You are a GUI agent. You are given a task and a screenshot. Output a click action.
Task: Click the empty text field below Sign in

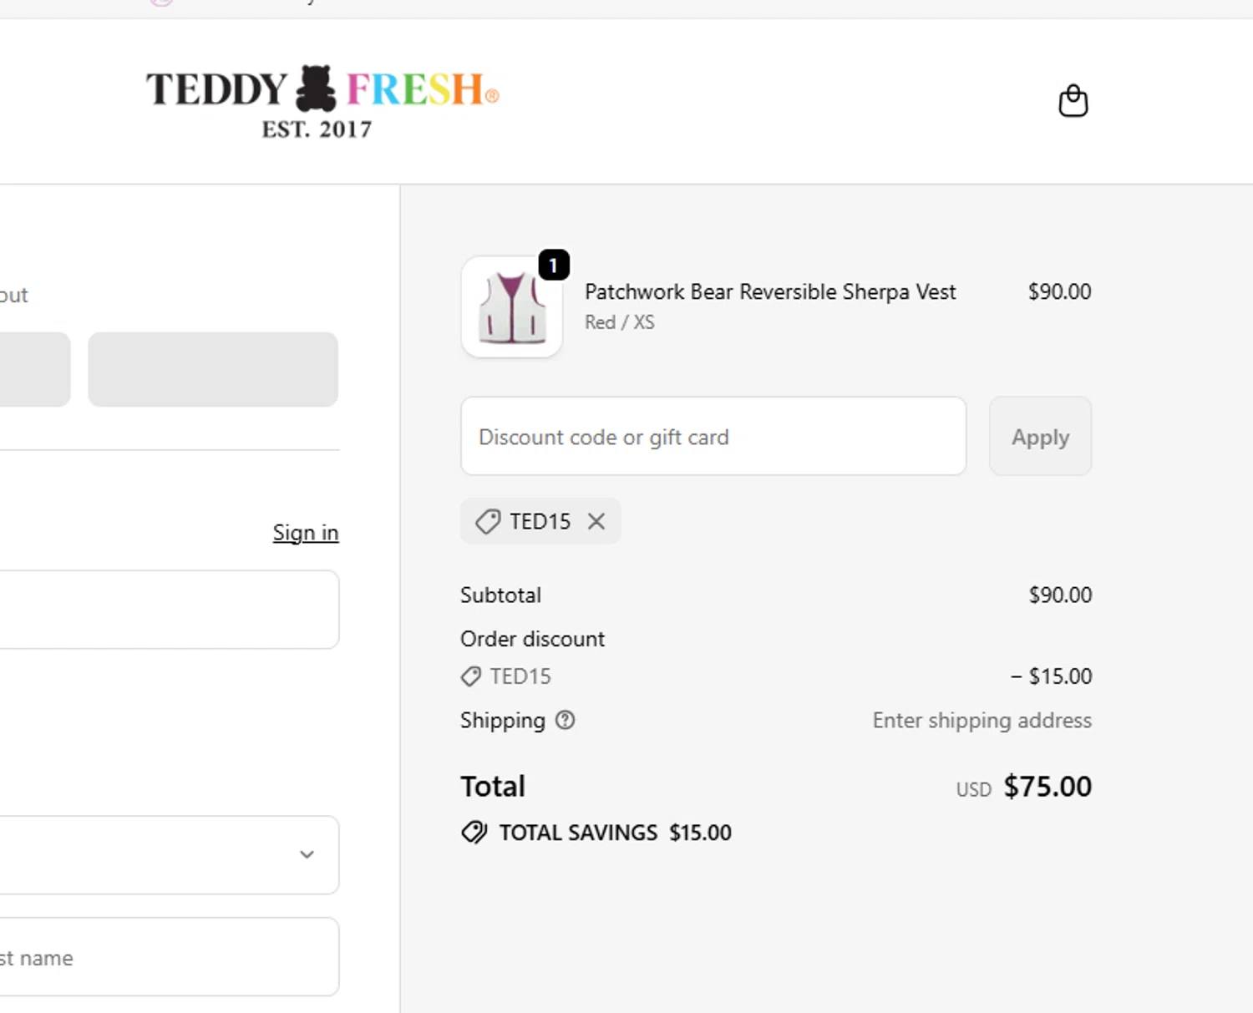[x=167, y=610]
